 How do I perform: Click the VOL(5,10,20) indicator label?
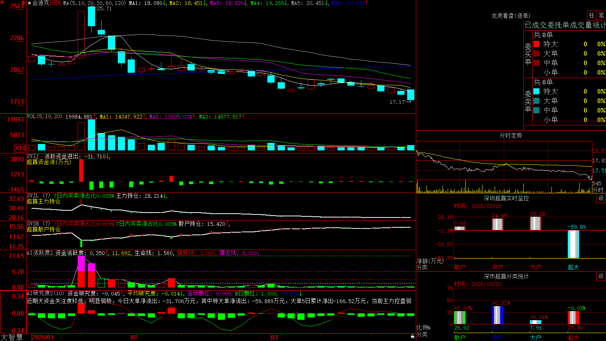44,117
